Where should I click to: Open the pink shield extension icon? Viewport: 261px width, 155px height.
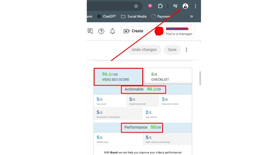click(150, 6)
